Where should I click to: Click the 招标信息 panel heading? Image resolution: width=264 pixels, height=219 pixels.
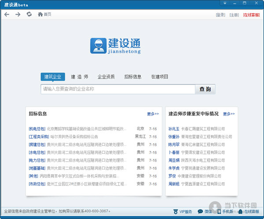[38, 114]
